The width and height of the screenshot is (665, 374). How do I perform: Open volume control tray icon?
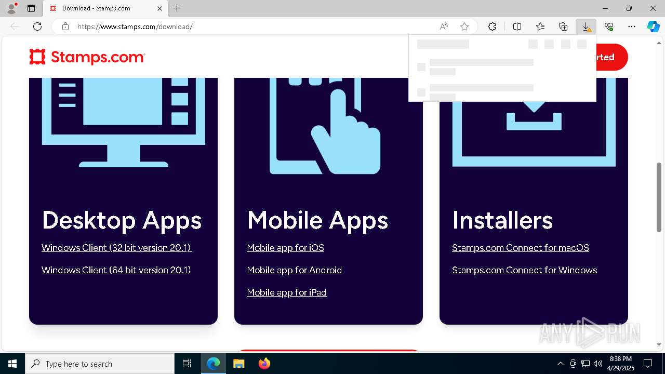pyautogui.click(x=597, y=364)
